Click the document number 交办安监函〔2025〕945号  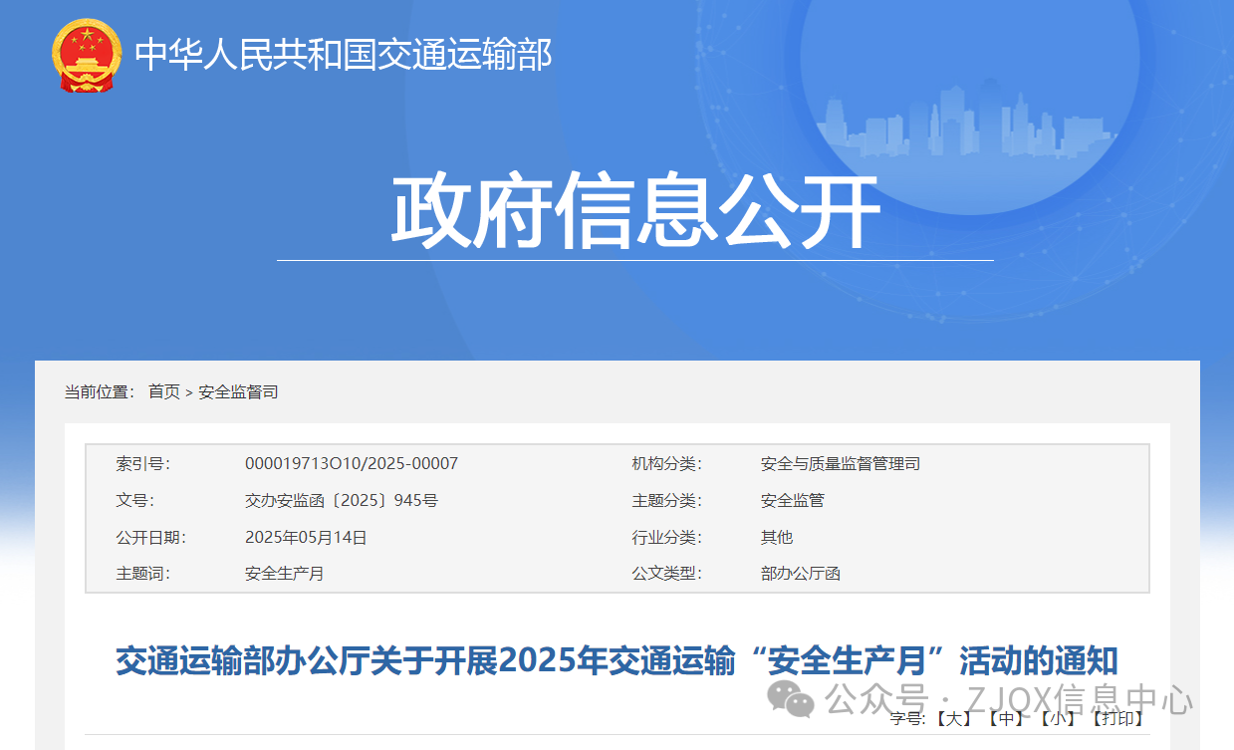341,501
